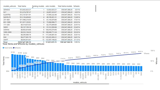The height and width of the screenshot is (90, 160).
Task: Click the chart title Total Venta and %Pareto
Action: [23, 44]
